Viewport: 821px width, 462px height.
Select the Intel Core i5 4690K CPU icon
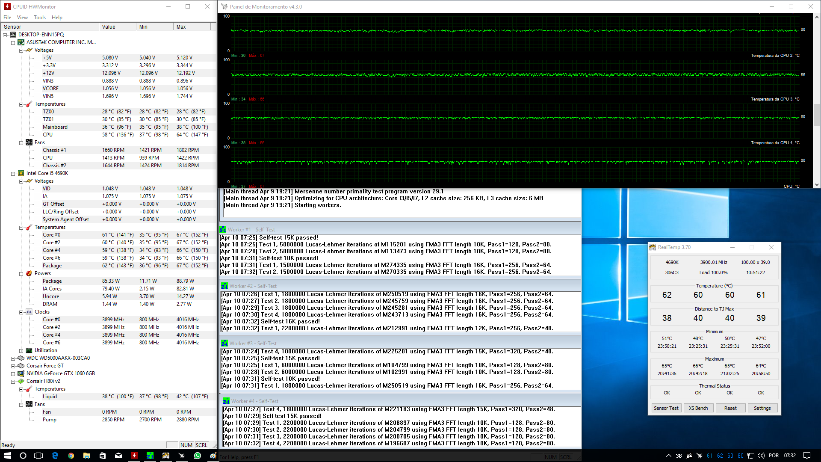pos(21,173)
